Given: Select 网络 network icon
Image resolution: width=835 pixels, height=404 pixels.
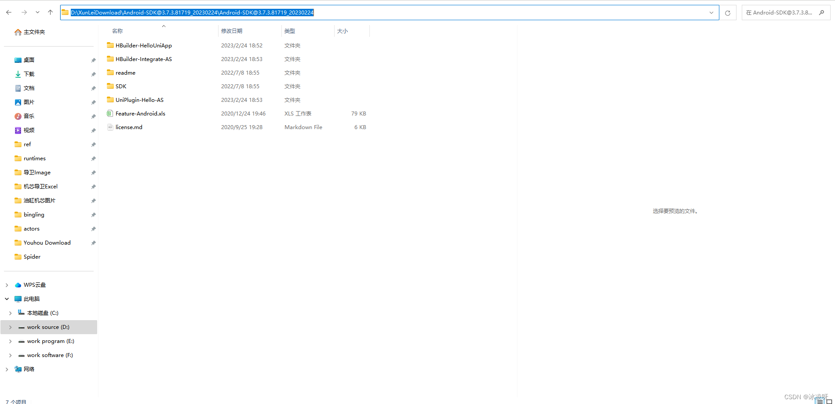Looking at the screenshot, I should point(18,369).
